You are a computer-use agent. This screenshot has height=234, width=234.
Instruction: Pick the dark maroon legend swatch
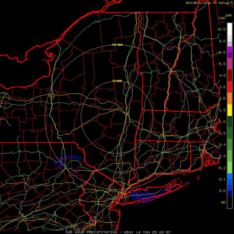[230, 75]
